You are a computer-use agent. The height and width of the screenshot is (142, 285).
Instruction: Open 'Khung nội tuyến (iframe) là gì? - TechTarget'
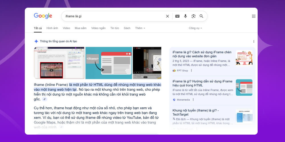click(196, 112)
